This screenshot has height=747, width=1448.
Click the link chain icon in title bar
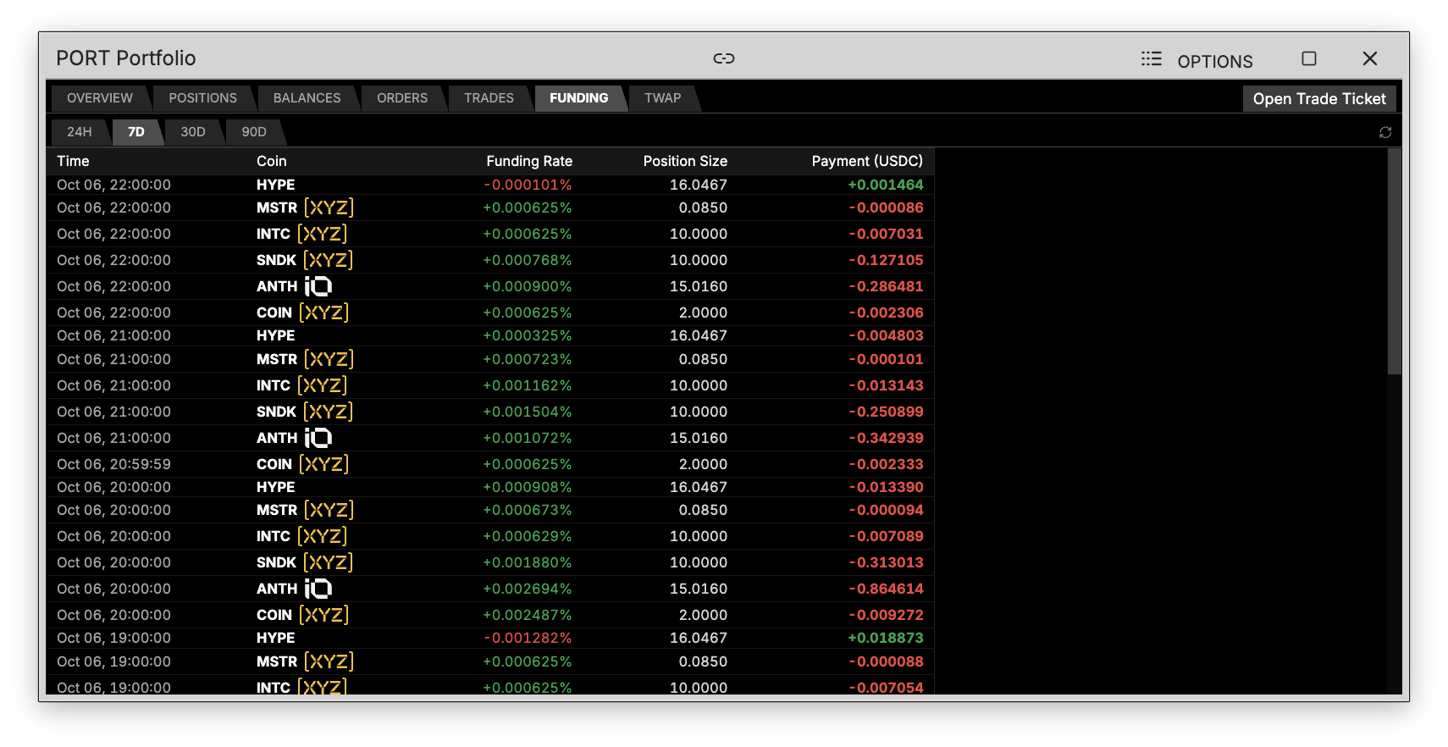pos(724,58)
